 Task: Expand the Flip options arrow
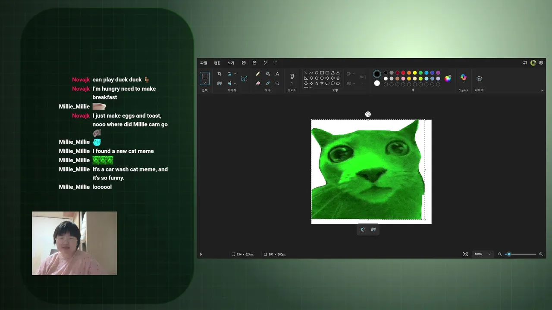coord(235,83)
